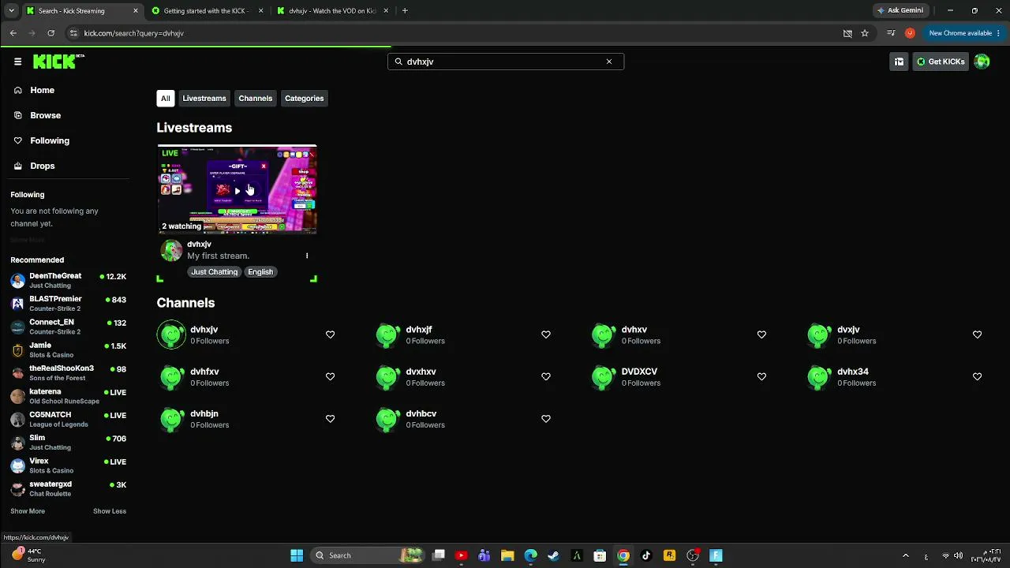The height and width of the screenshot is (568, 1010).
Task: Open BLASTPremier recommended channel avatar
Action: pyautogui.click(x=17, y=304)
